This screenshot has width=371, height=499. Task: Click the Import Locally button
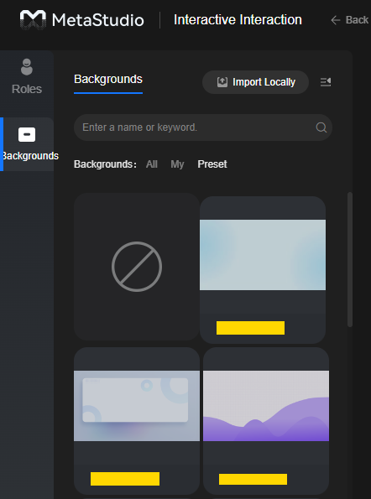click(255, 82)
